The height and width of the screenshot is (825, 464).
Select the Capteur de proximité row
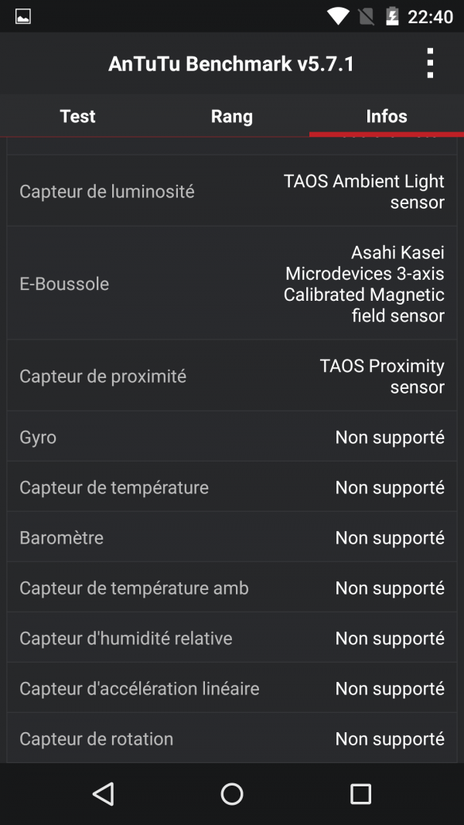click(232, 376)
